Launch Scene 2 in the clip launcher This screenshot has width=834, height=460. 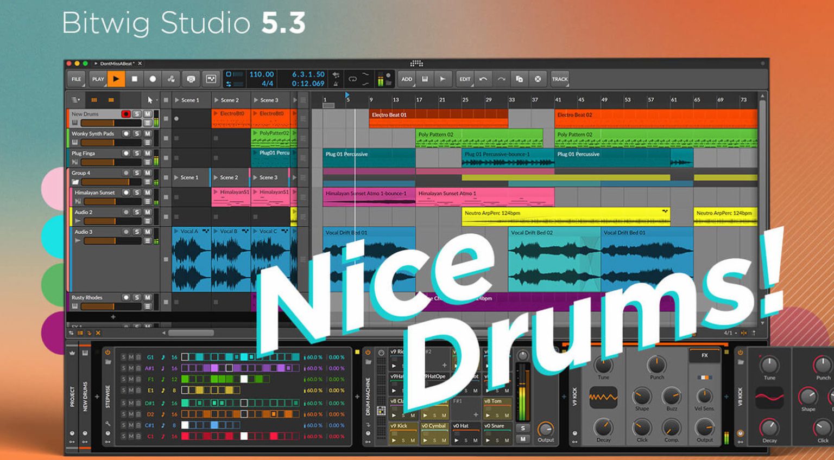[217, 100]
